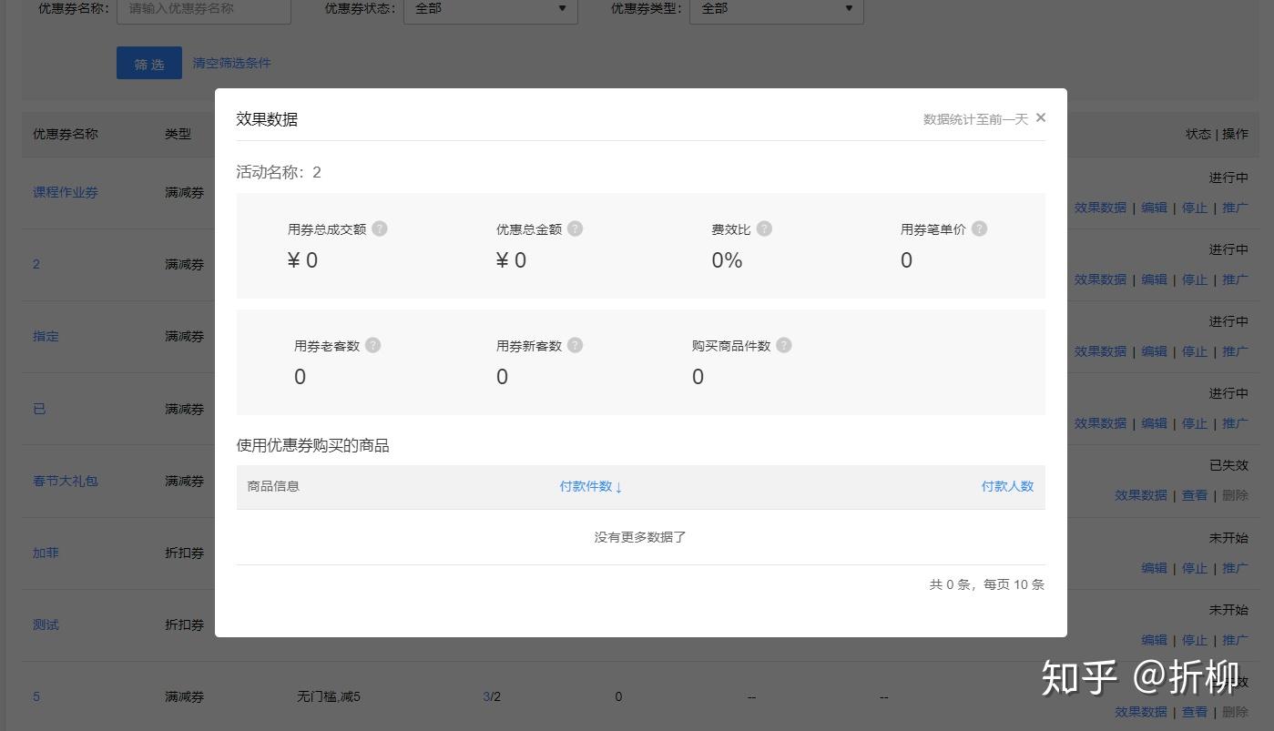Close the 效果数据 dialog with the X
The height and width of the screenshot is (731, 1274).
click(1040, 117)
